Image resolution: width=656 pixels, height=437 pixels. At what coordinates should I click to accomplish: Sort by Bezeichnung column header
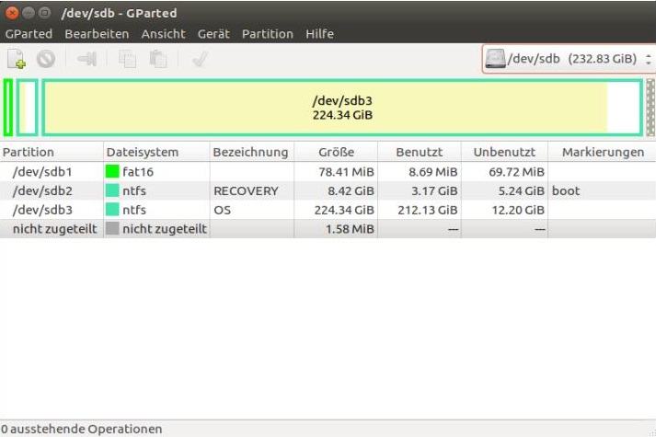click(x=252, y=152)
